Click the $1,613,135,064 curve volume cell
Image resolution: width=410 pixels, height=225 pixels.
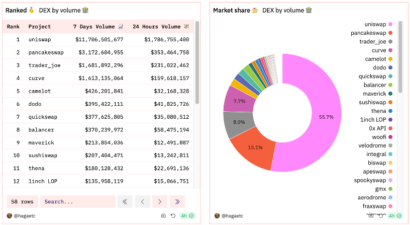click(101, 78)
